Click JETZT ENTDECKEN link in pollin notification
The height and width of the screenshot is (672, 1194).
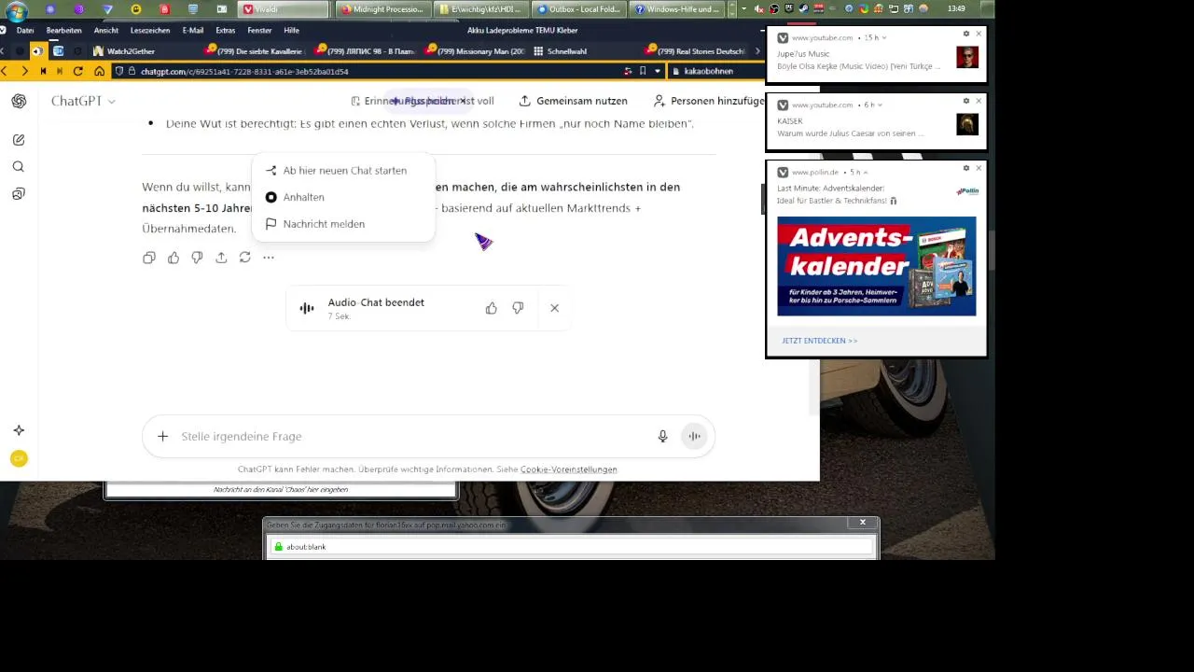[819, 341]
